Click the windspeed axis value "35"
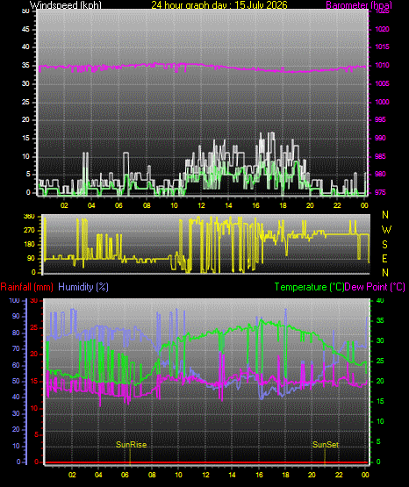The height and width of the screenshot is (487, 409). tap(25, 65)
